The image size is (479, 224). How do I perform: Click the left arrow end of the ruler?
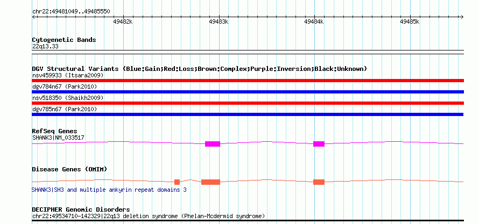coord(33,17)
